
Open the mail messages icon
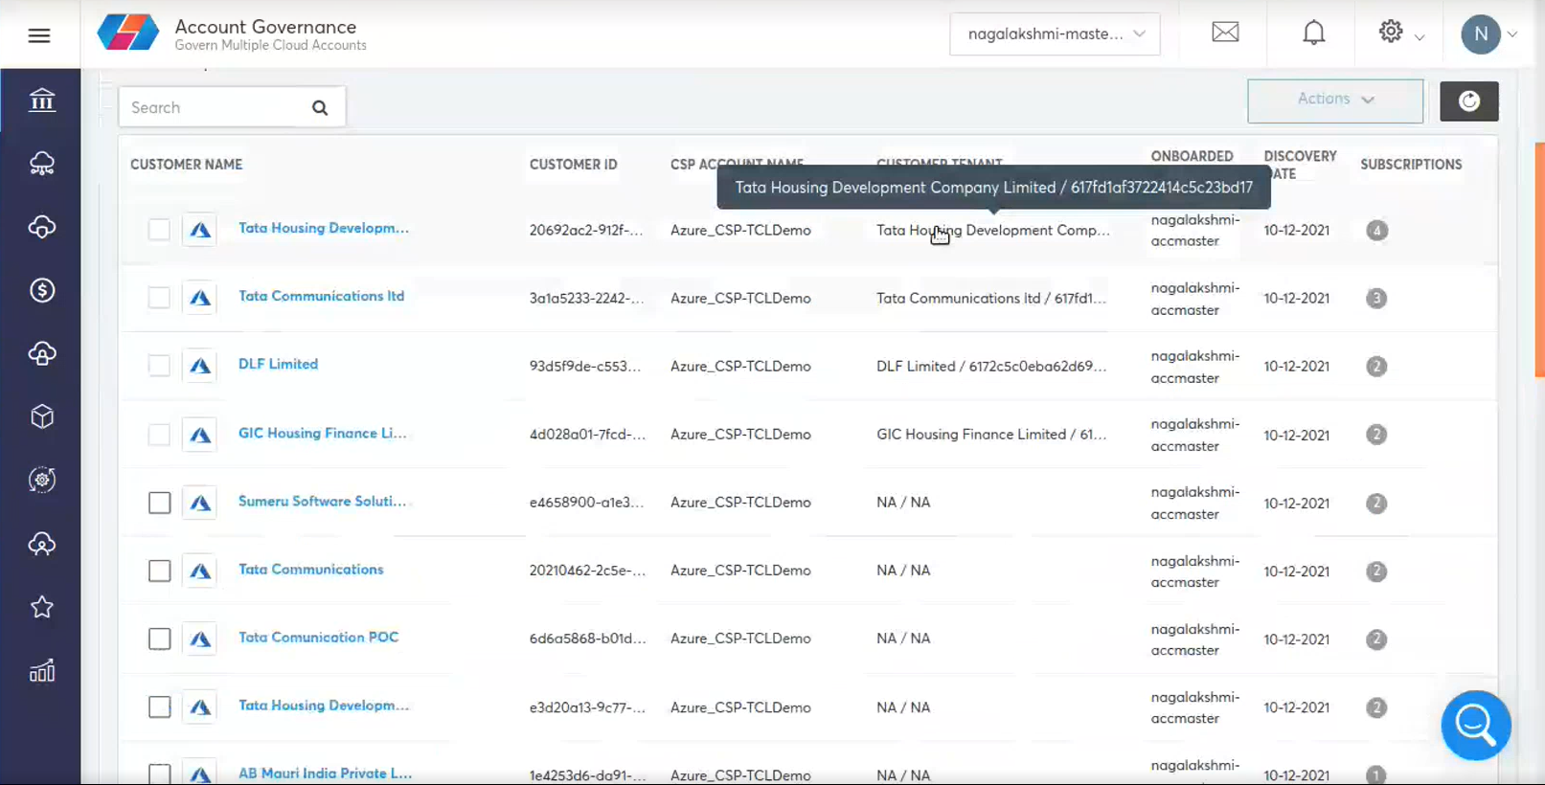coord(1225,33)
